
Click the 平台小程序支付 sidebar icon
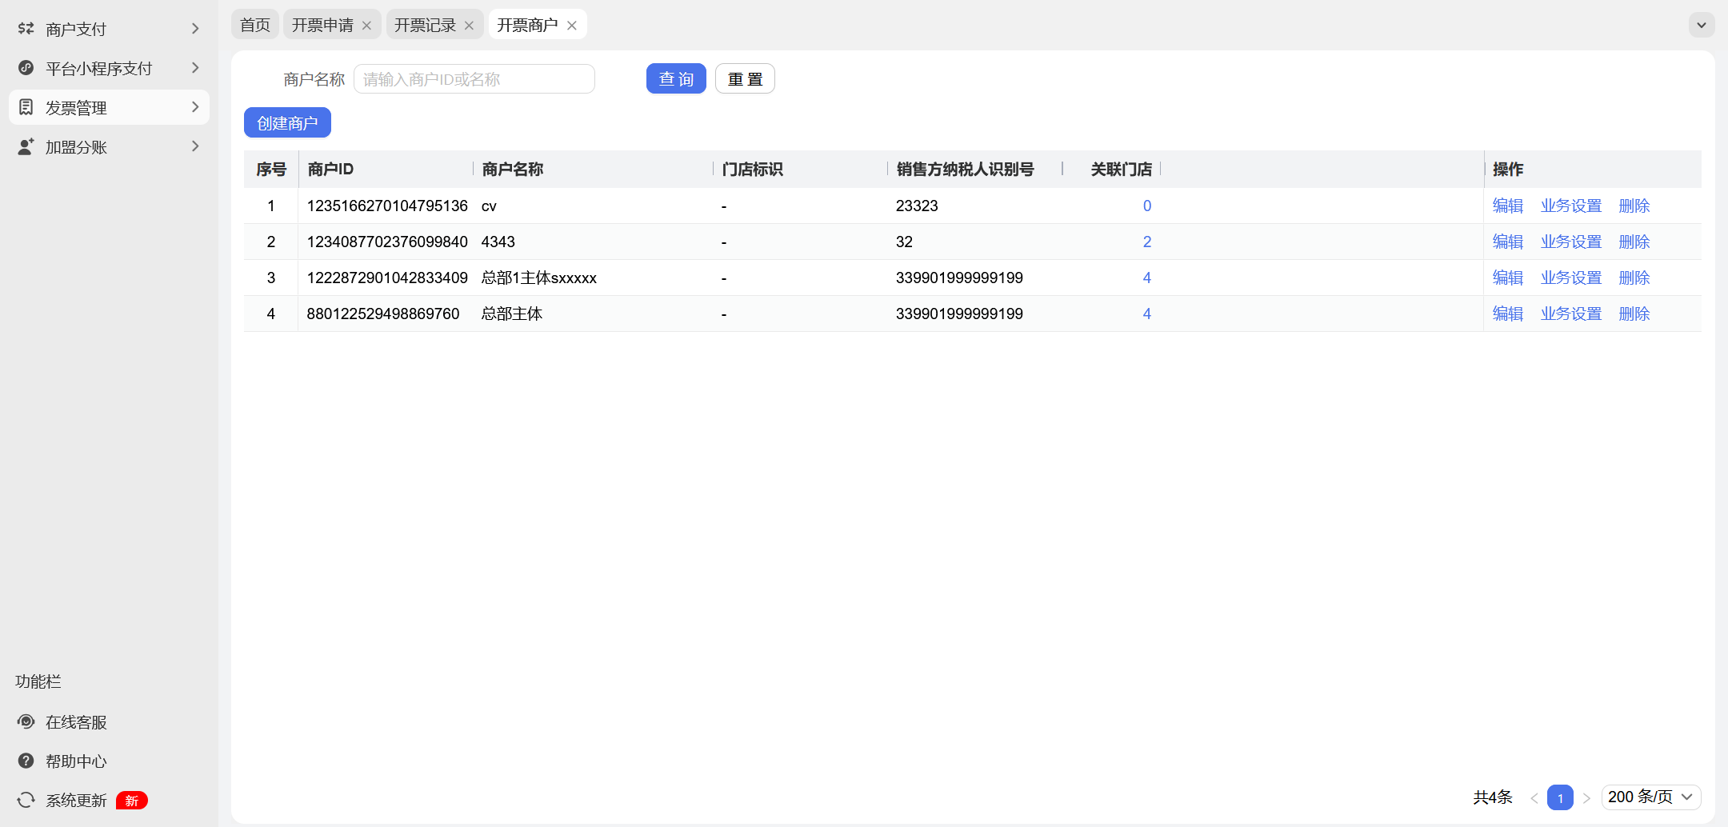pyautogui.click(x=26, y=68)
